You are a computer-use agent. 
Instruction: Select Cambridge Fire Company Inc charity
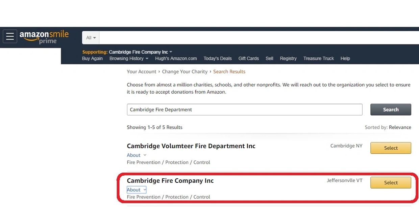point(391,183)
